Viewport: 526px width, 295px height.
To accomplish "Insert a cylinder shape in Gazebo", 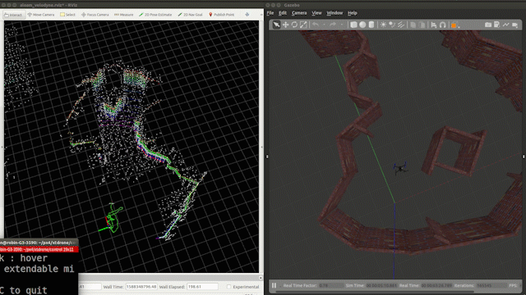I will (371, 25).
